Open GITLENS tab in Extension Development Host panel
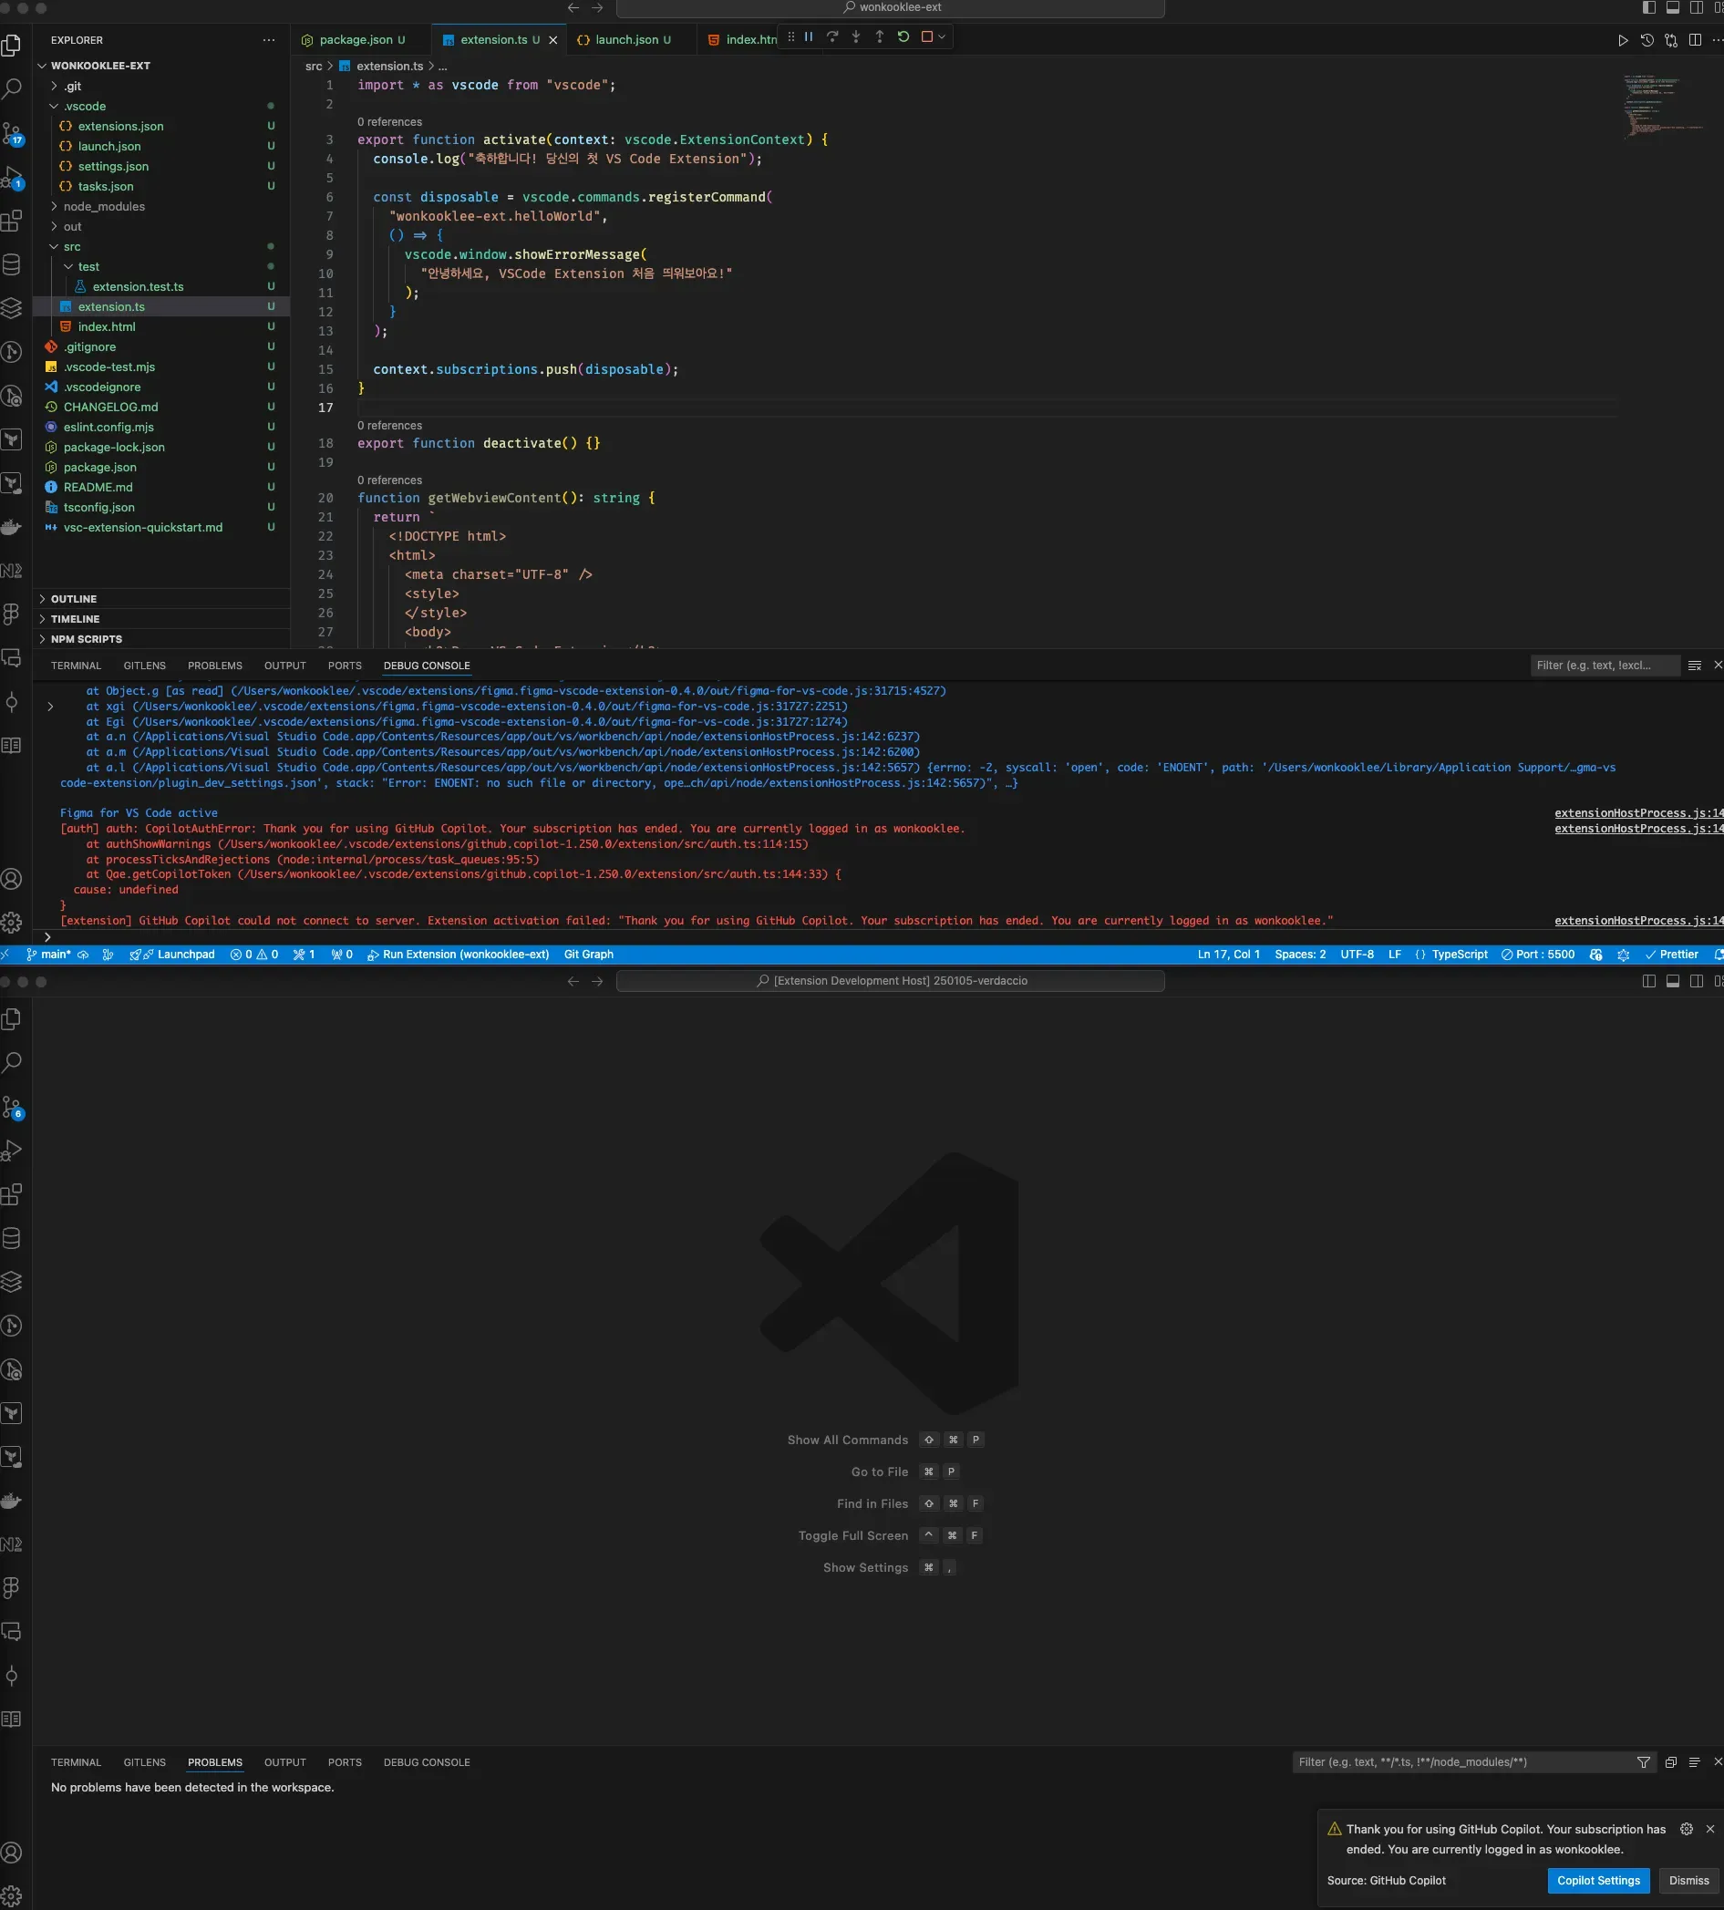Screen dimensions: 1724x1910 click(144, 1762)
